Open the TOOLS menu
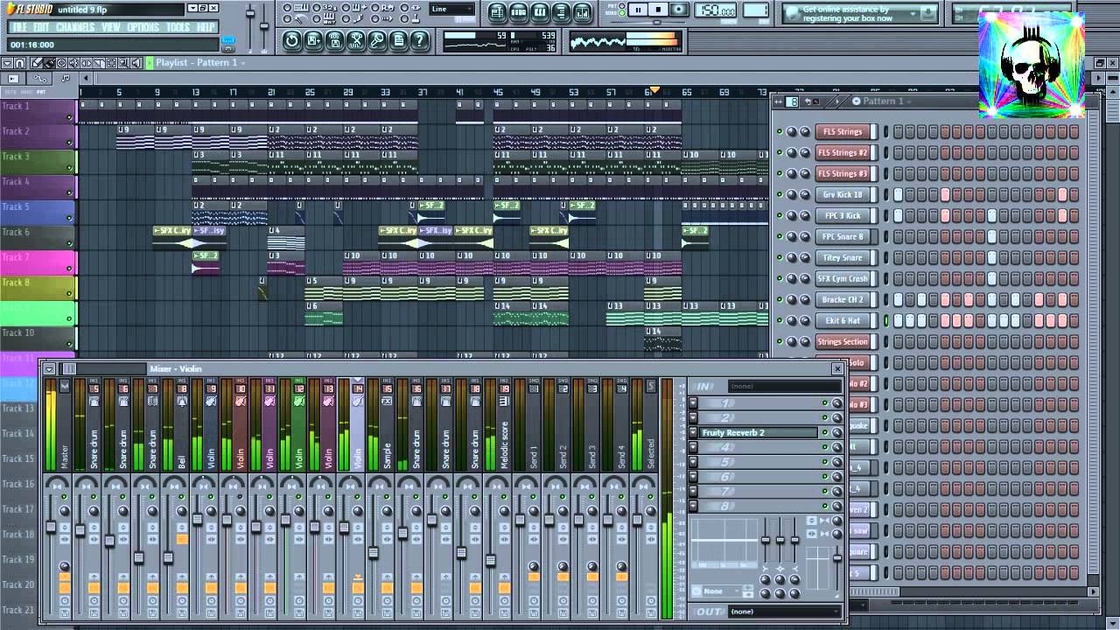Image resolution: width=1120 pixels, height=630 pixels. tap(178, 27)
